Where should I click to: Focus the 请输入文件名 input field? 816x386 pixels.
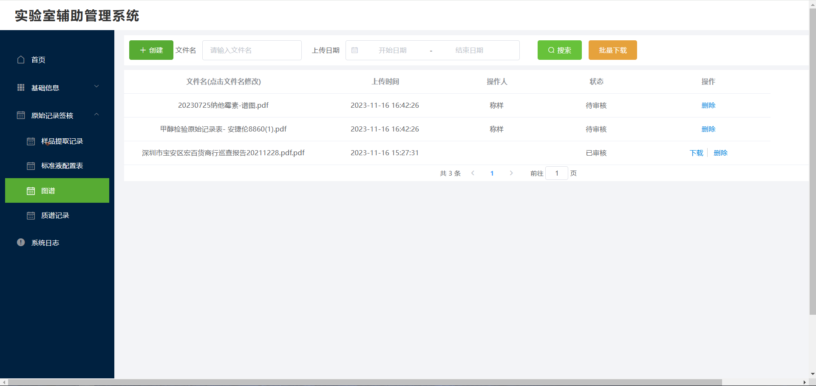(x=252, y=50)
